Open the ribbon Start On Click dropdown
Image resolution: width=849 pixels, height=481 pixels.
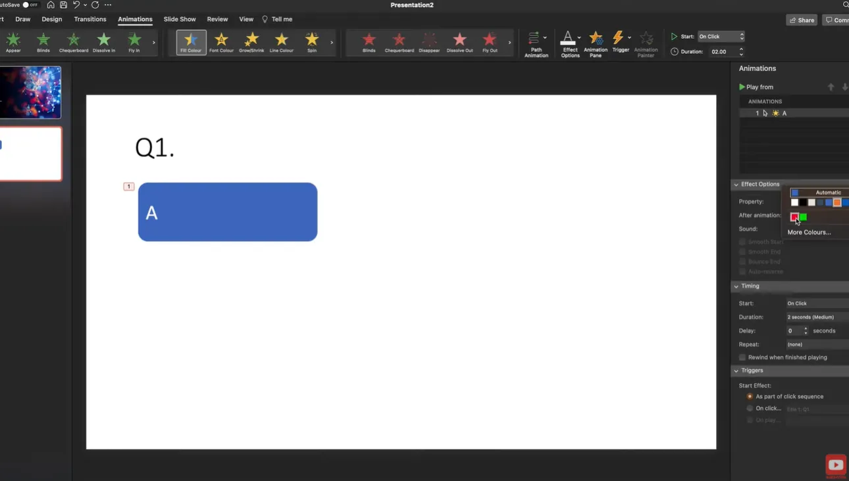click(721, 36)
